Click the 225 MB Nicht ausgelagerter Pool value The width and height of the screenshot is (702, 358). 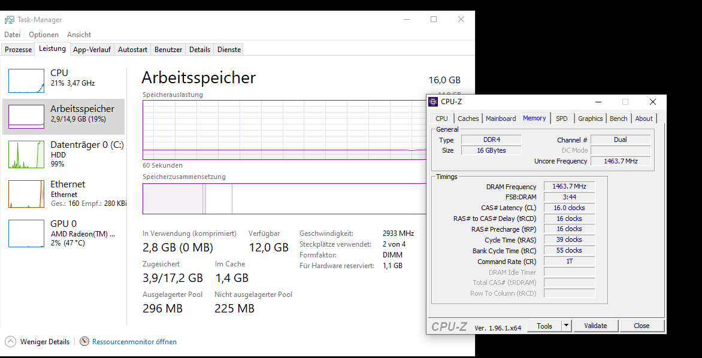point(234,308)
